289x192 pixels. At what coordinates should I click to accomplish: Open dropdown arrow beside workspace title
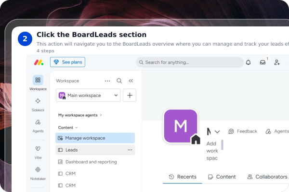click(x=217, y=132)
